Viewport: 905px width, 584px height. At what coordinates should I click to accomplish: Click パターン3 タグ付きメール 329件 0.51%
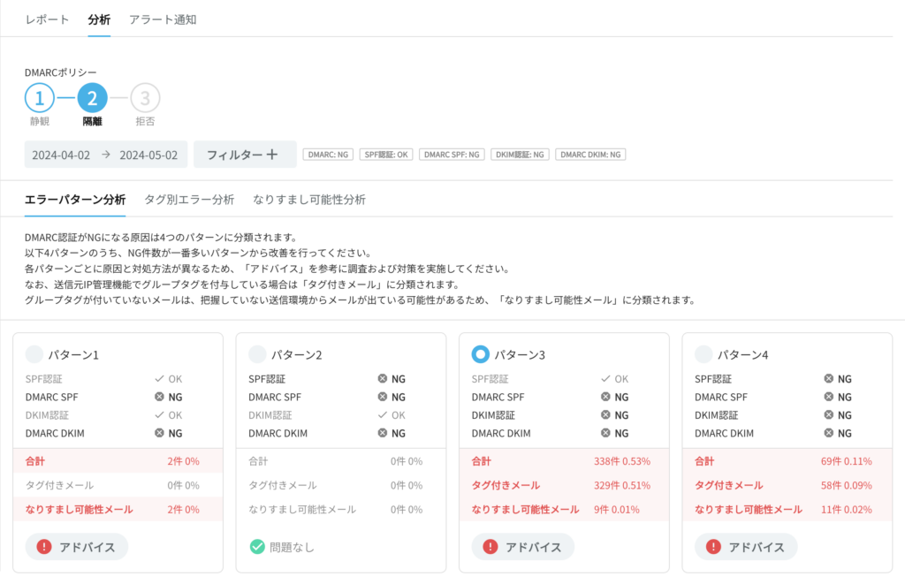click(x=622, y=485)
